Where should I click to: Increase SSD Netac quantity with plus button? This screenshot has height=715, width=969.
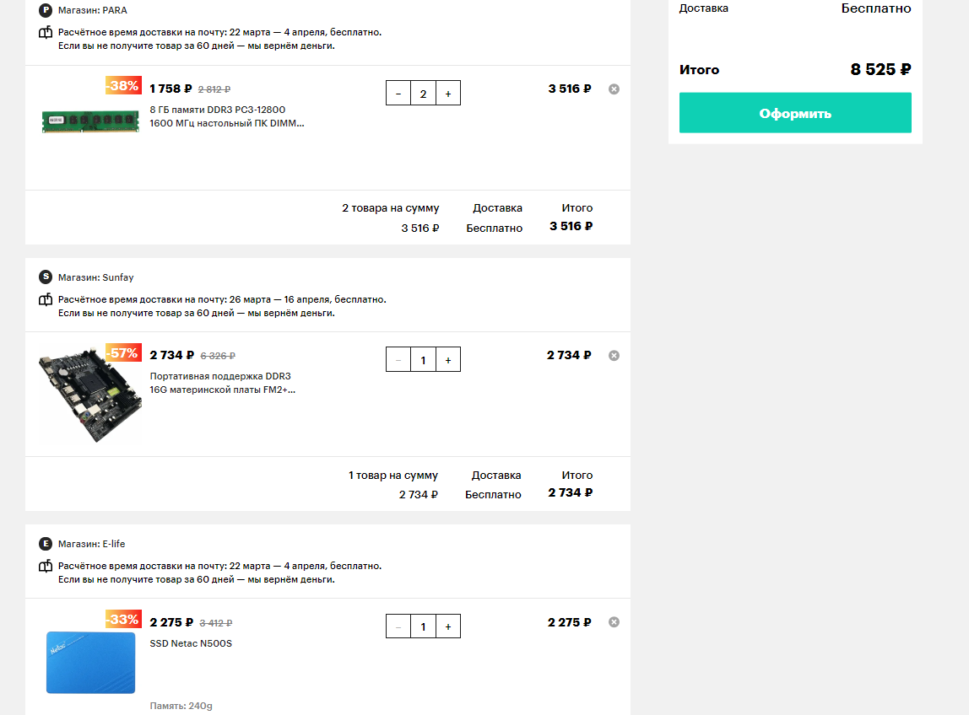[448, 626]
